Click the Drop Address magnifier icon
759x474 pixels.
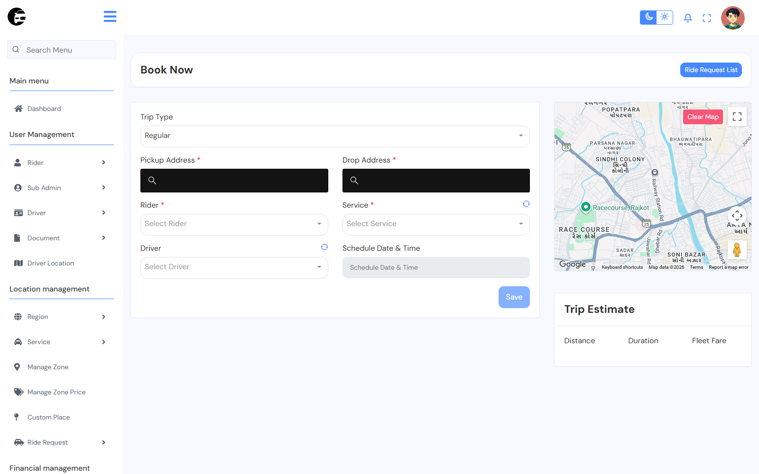(x=354, y=181)
